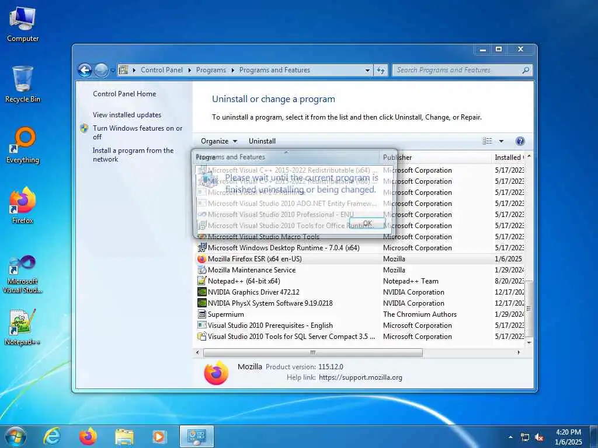Image resolution: width=598 pixels, height=448 pixels.
Task: Open the network tray icon
Action: click(x=525, y=437)
